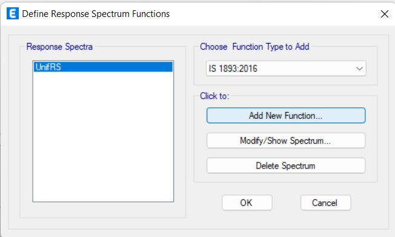
Task: Close the Define Response Spectrum Functions dialog
Action: pyautogui.click(x=385, y=14)
